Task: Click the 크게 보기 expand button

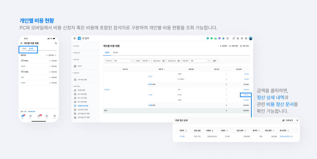Action: tap(288, 120)
